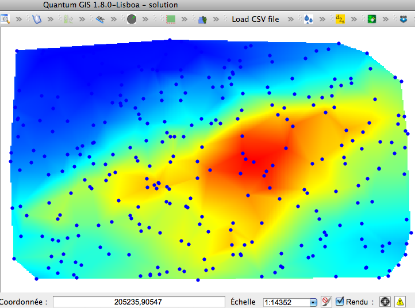This screenshot has width=415, height=308.
Task: Click the stop rendering icon beside scale
Action: (x=326, y=302)
